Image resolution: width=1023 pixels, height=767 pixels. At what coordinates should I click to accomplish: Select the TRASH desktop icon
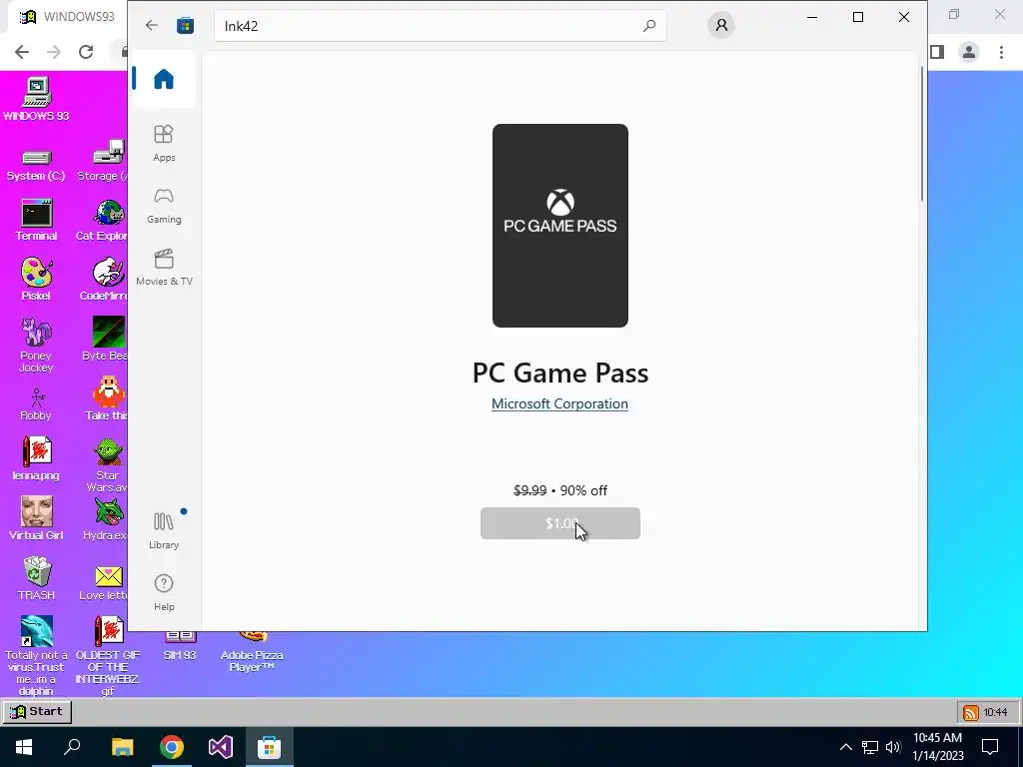point(36,578)
